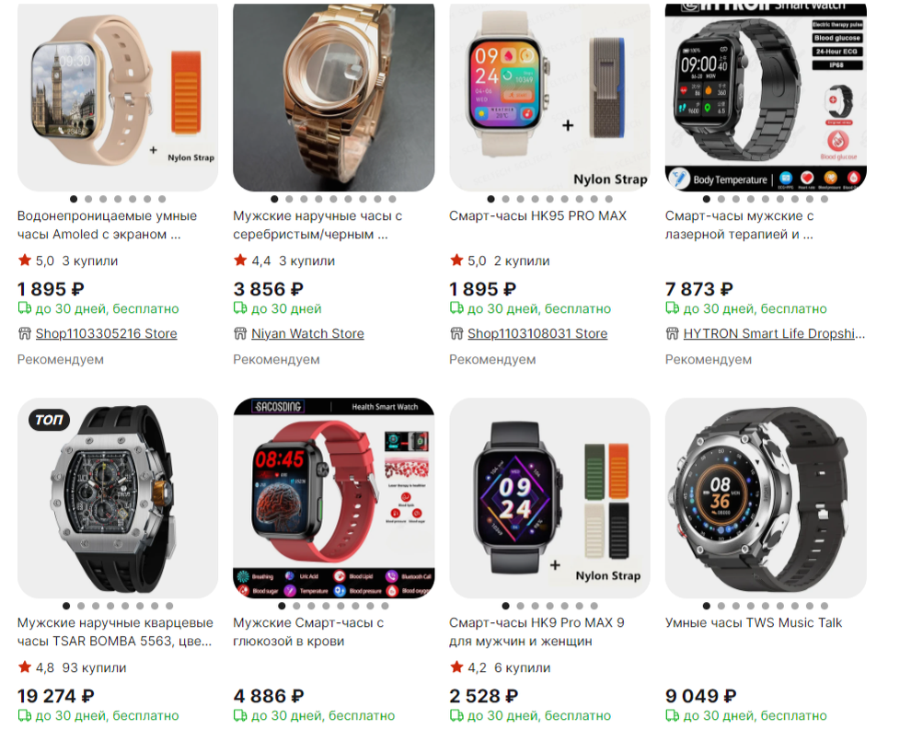Open Niyan Watch Store link

click(x=308, y=334)
